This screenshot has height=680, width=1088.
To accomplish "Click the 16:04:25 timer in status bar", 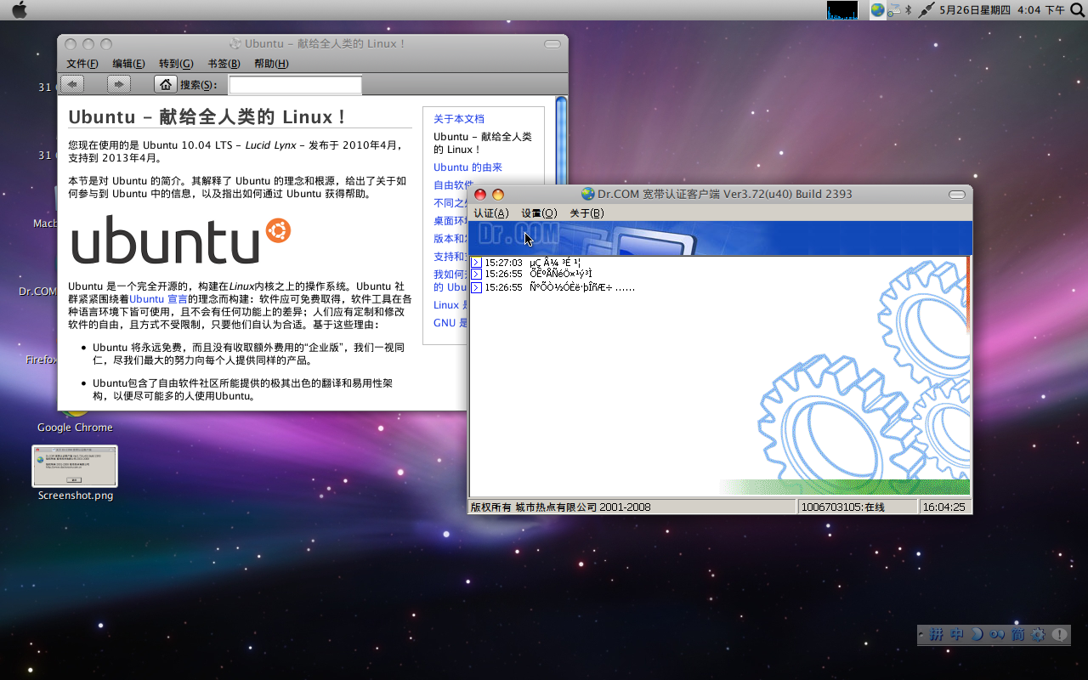I will click(944, 507).
